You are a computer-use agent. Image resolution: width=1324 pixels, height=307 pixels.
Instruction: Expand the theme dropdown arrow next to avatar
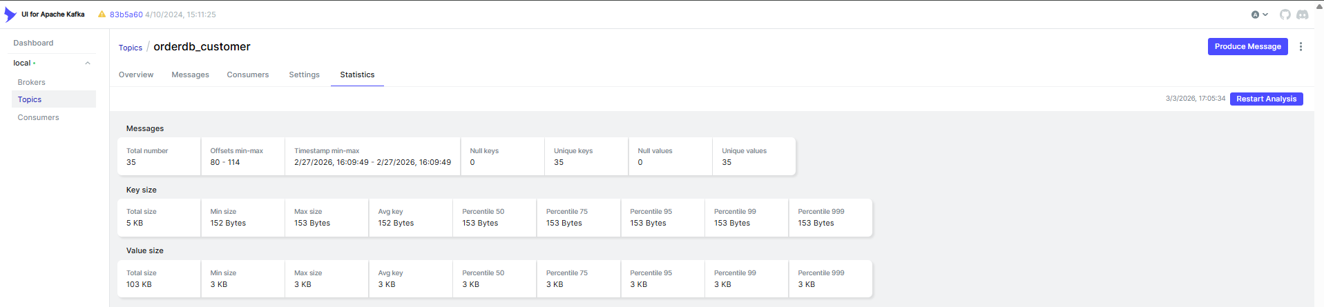(1265, 14)
